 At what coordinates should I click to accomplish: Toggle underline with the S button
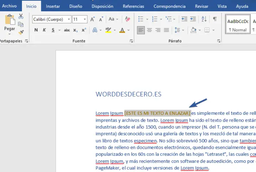pos(53,30)
